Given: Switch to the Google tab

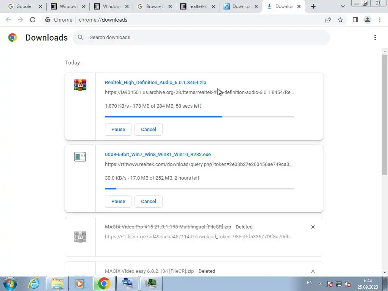Looking at the screenshot, I should click(23, 6).
